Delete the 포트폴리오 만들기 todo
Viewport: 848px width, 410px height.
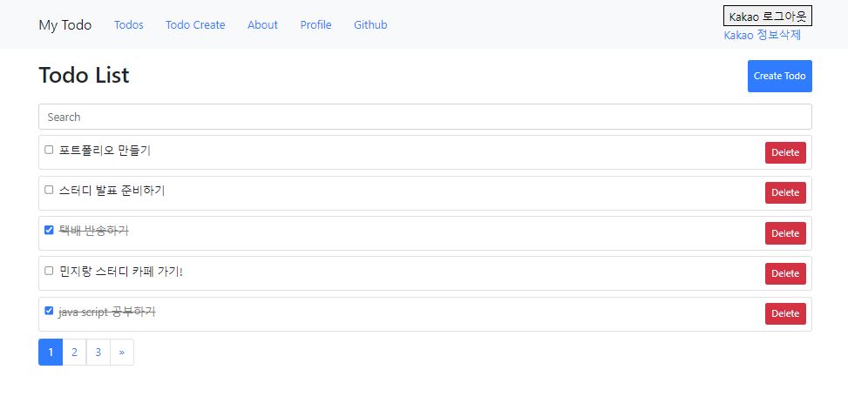tap(785, 152)
